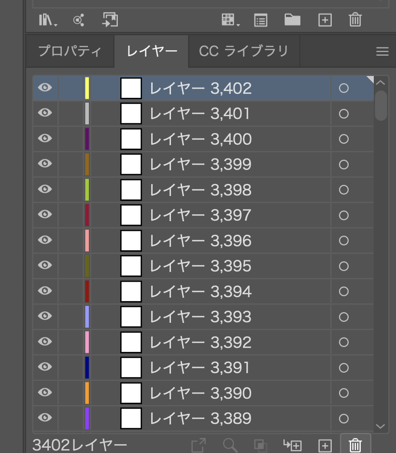Click scrollbar down arrow in layer list
This screenshot has width=396, height=453.
381,426
